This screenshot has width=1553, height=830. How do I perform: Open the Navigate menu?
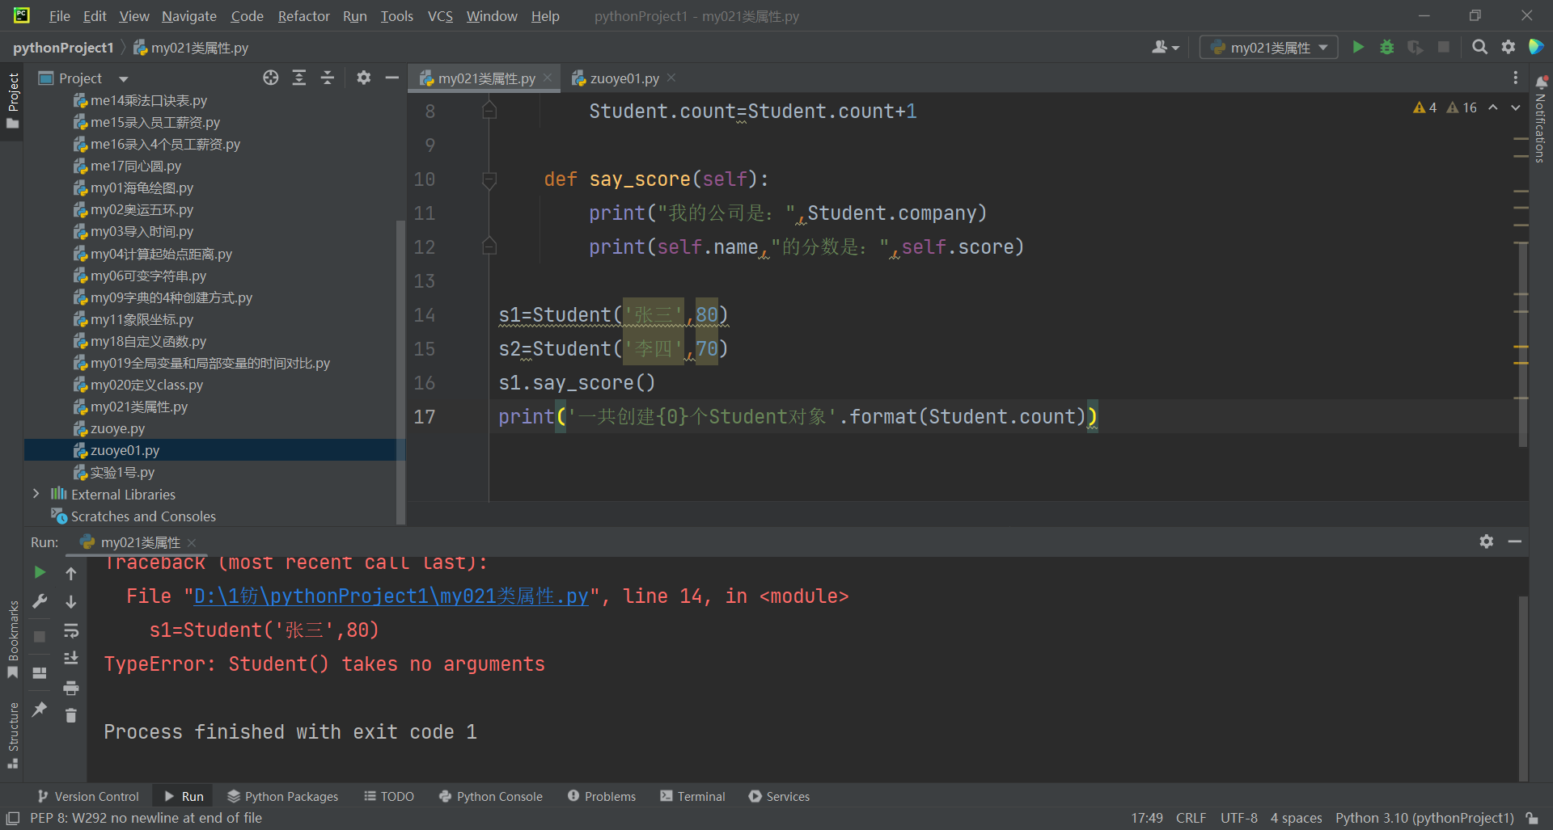click(x=188, y=16)
